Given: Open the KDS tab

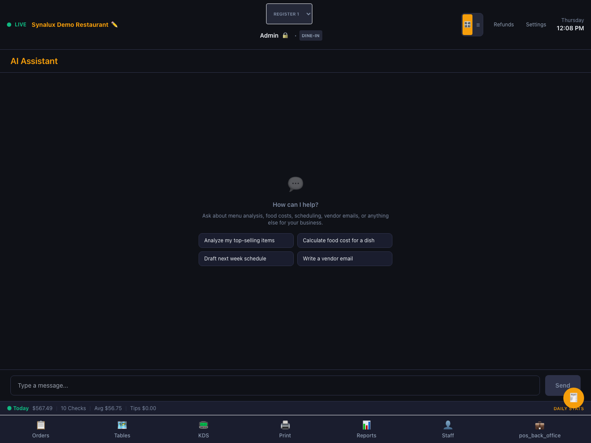Looking at the screenshot, I should (x=204, y=429).
